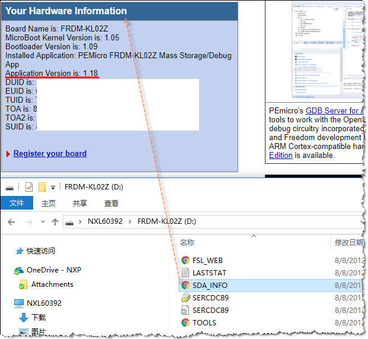Image resolution: width=368 pixels, height=339 pixels.
Task: Open recent locations dropdown chevron
Action: click(x=43, y=221)
